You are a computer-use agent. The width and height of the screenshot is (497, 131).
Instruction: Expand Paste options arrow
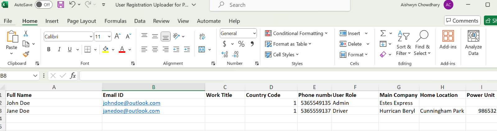click(x=11, y=54)
